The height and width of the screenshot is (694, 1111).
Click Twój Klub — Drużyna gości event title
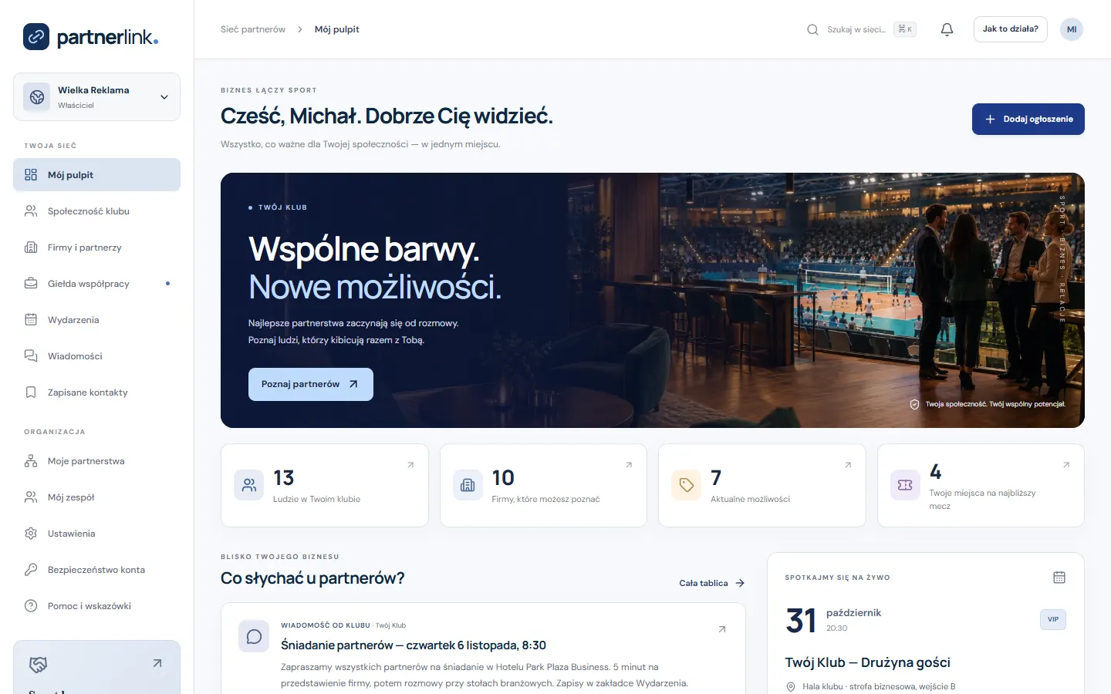(x=867, y=662)
